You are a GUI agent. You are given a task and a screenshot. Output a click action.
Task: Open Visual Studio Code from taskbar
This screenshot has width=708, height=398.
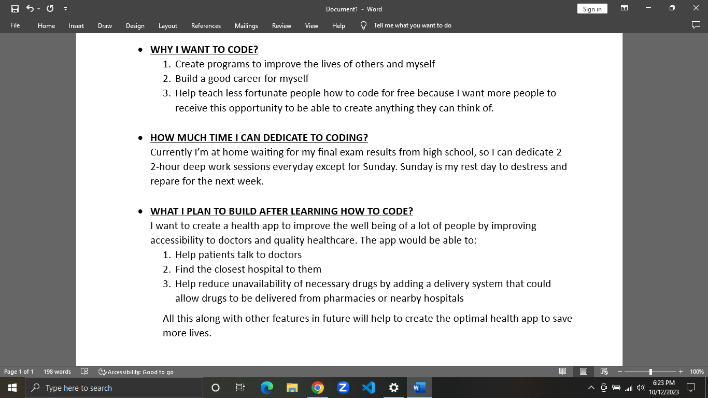point(369,388)
